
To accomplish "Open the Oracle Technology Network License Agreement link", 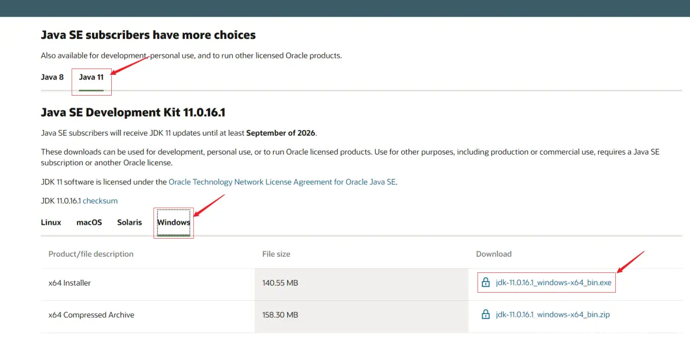I will 282,181.
